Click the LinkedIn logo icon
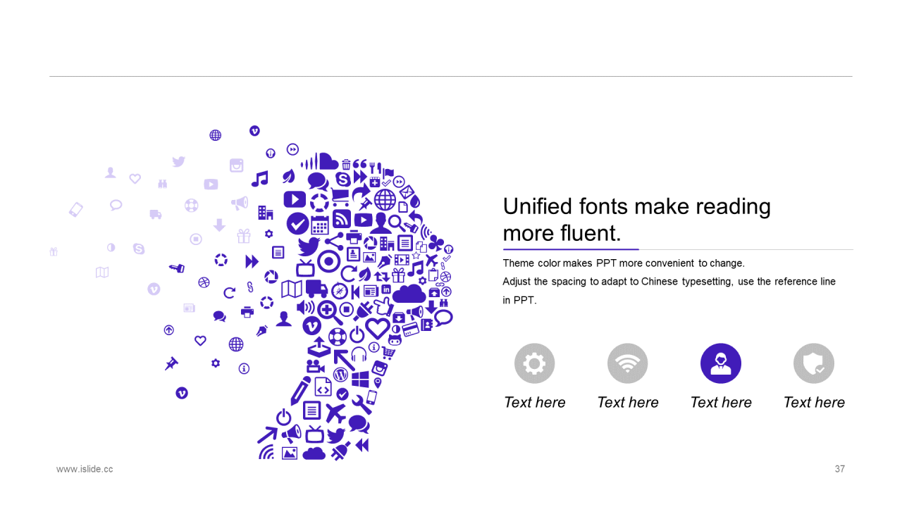Image resolution: width=902 pixels, height=507 pixels. 386,289
